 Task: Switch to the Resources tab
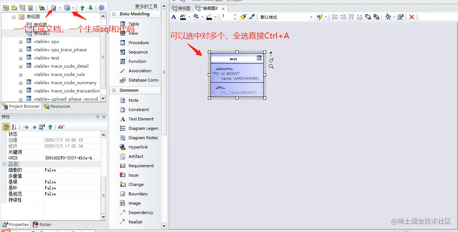pos(57,106)
